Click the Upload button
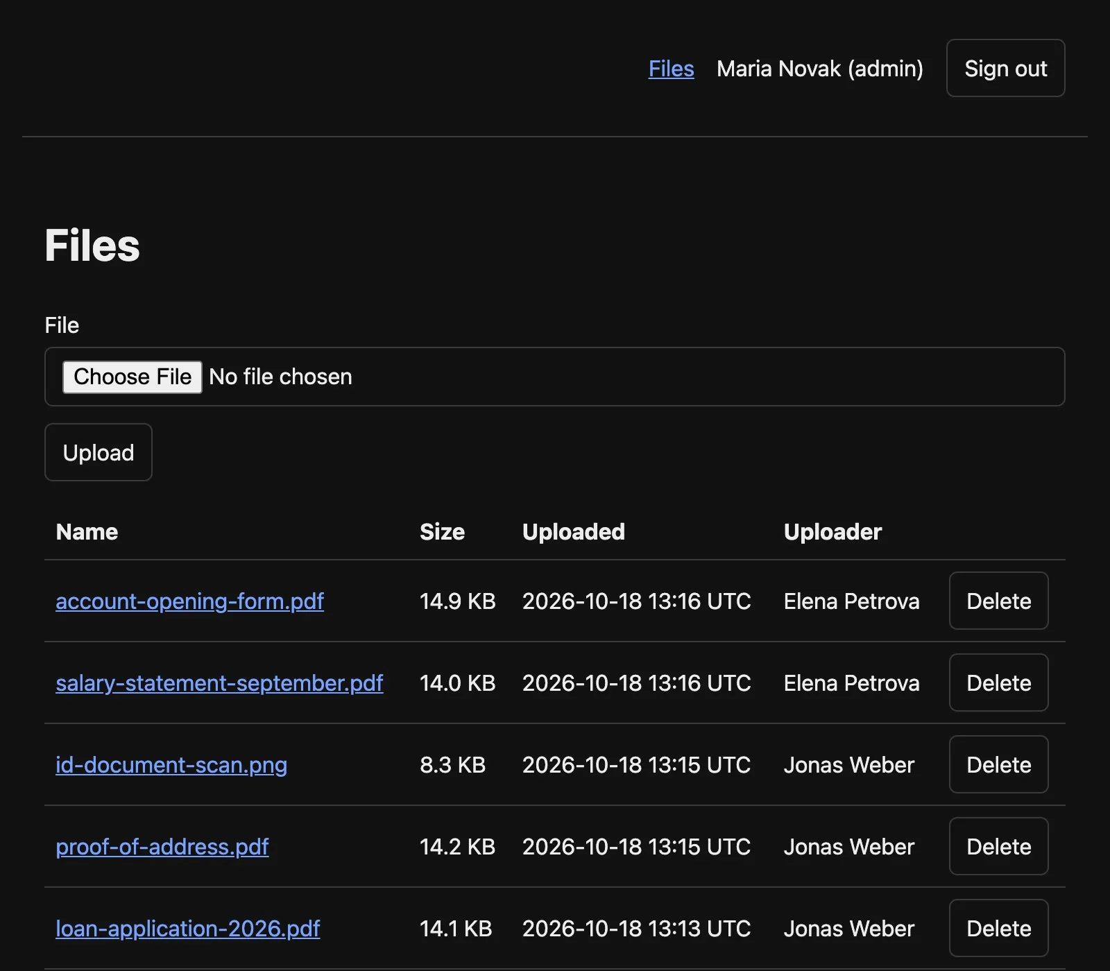Viewport: 1110px width, 971px height. (99, 452)
